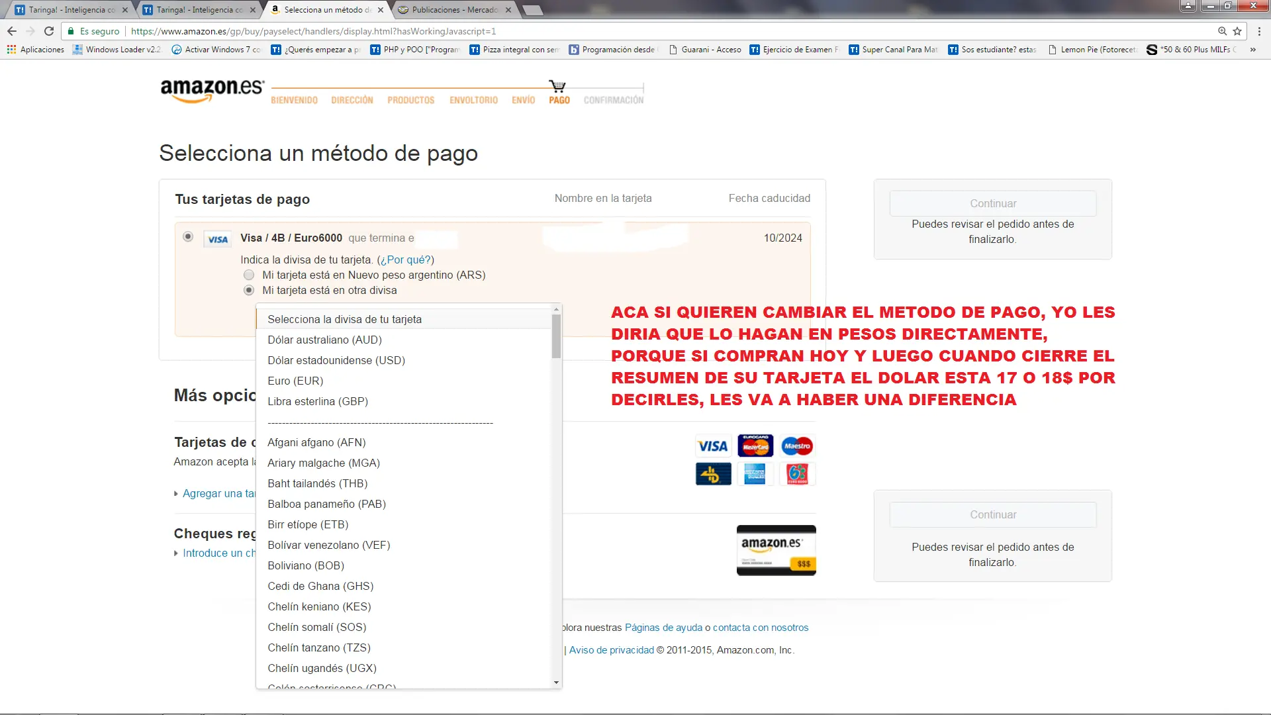Open the Aviso de privacidad link
The image size is (1271, 715).
612,650
